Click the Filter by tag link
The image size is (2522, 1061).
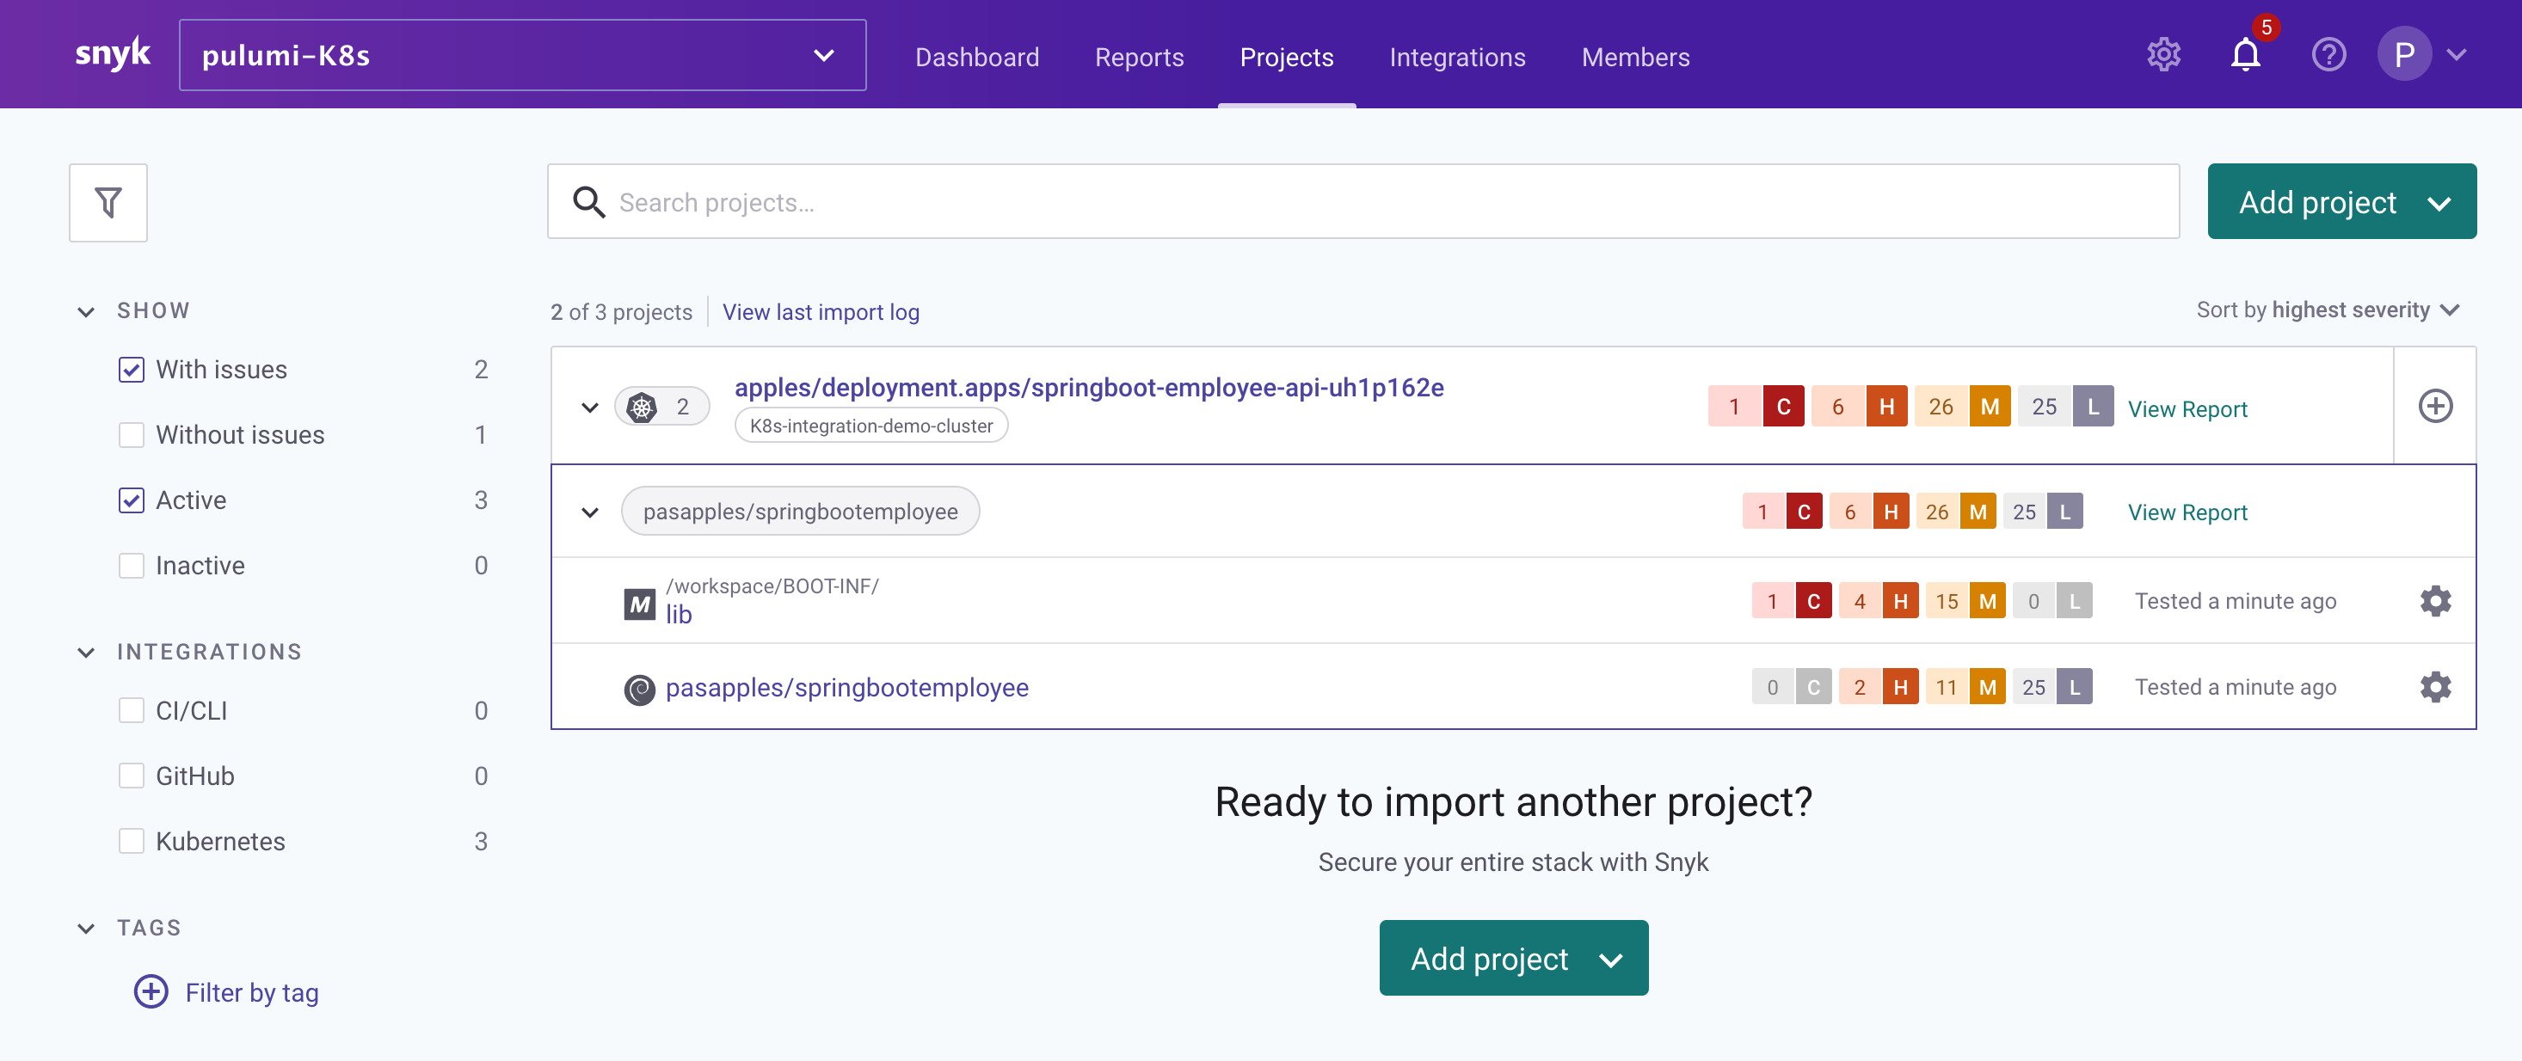(252, 992)
